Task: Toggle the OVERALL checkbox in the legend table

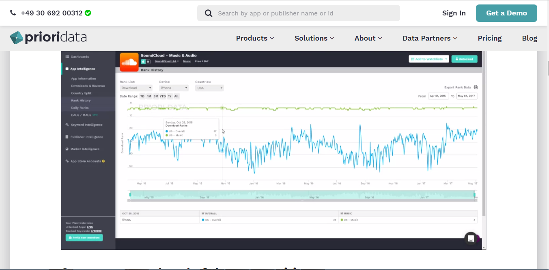Action: pos(203,213)
